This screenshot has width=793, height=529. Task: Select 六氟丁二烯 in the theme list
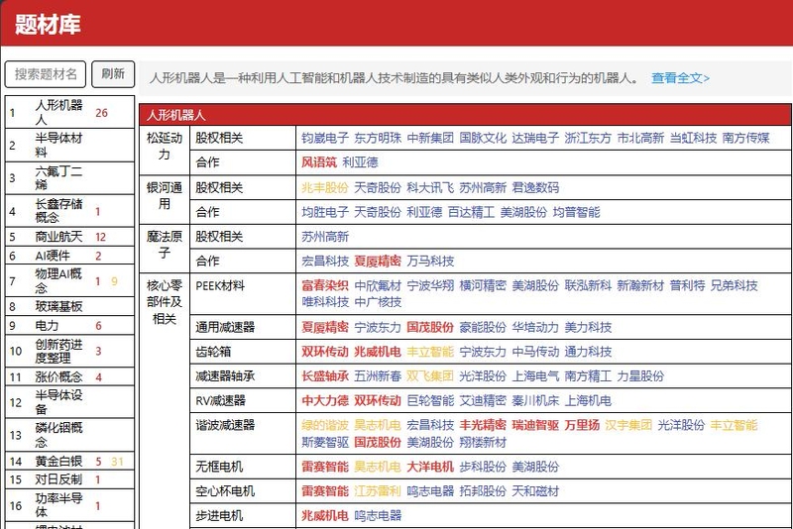click(69, 178)
